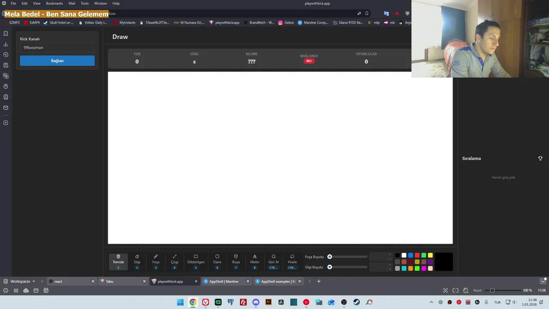
Task: Click the Geri Al undo tool
Action: (x=273, y=262)
